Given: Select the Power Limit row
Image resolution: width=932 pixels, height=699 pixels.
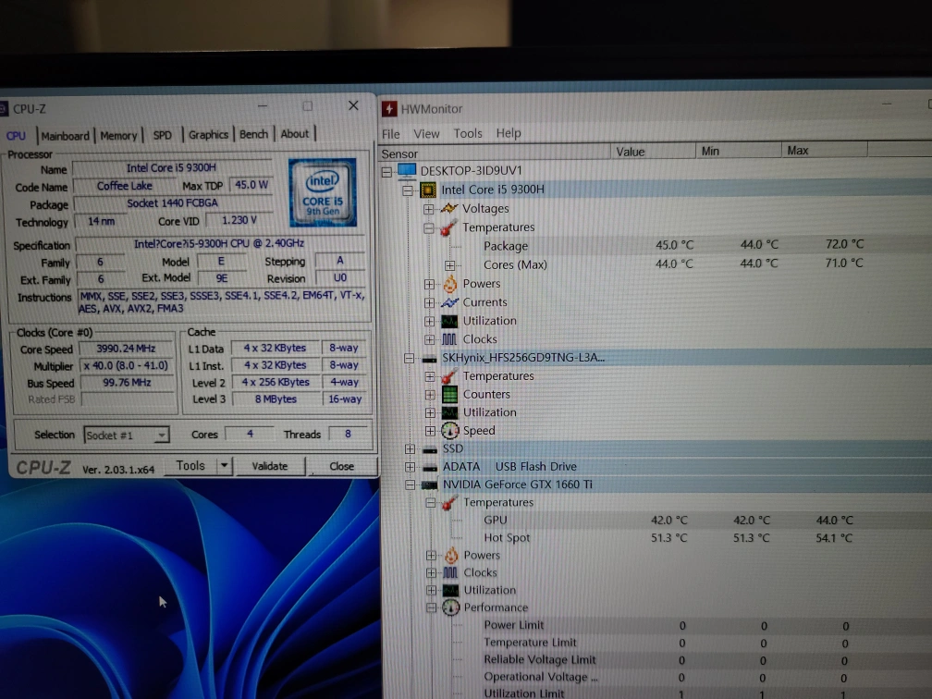Looking at the screenshot, I should click(x=656, y=625).
